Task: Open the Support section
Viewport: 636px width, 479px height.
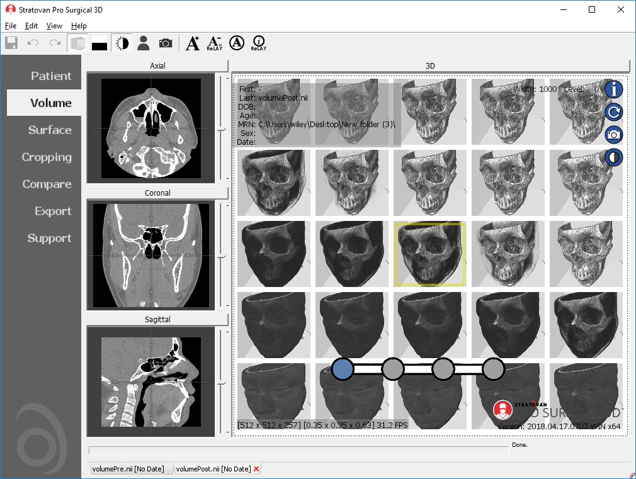Action: (50, 238)
